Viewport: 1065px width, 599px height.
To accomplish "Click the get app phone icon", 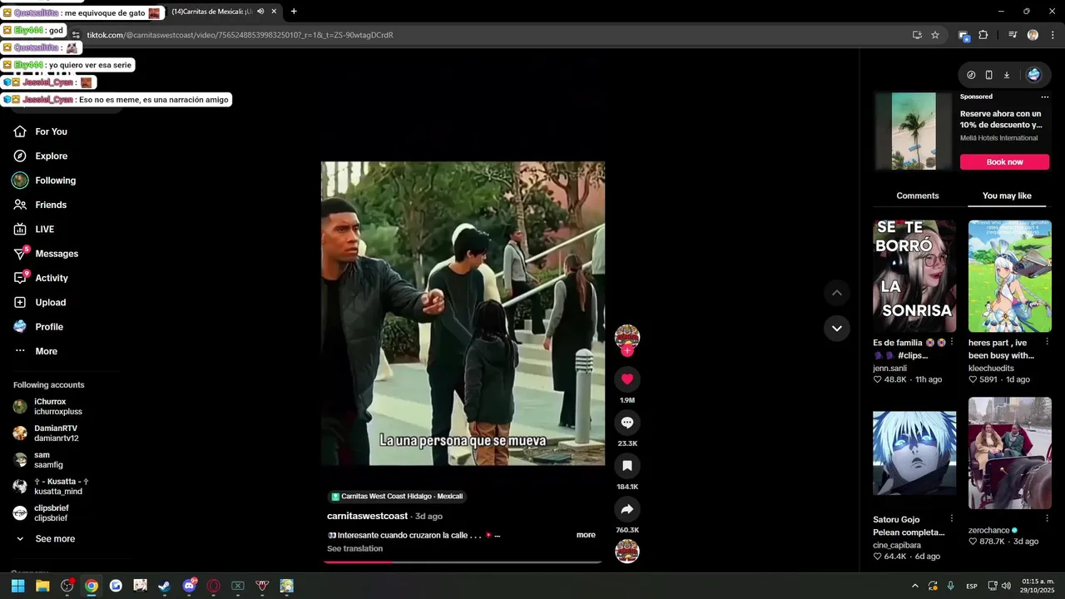I will click(x=988, y=75).
